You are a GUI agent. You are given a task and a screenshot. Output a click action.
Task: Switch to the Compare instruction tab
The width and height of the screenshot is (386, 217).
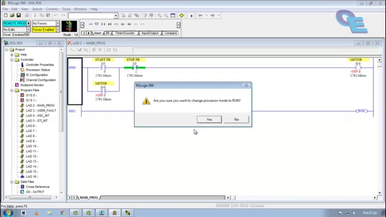171,33
